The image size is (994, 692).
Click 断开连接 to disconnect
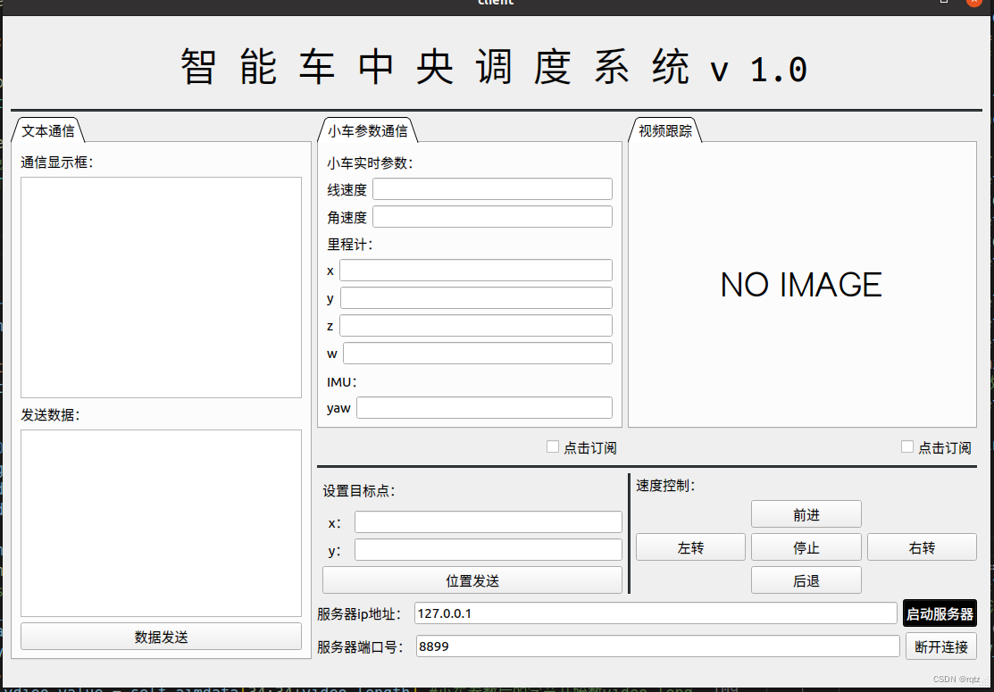940,646
